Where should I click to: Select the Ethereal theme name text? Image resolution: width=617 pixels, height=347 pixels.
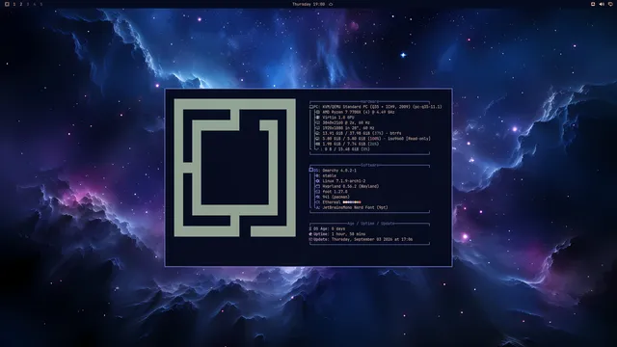coord(332,202)
